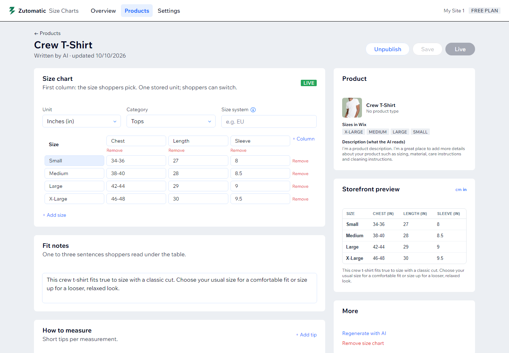Focus the Size system input field
This screenshot has height=353, width=509.
tap(269, 121)
